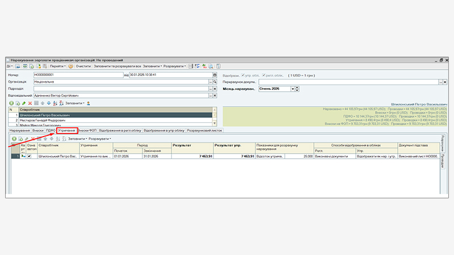Viewport: 454px width, 255px height.
Task: Click the month stepper arrows
Action: pos(297,88)
